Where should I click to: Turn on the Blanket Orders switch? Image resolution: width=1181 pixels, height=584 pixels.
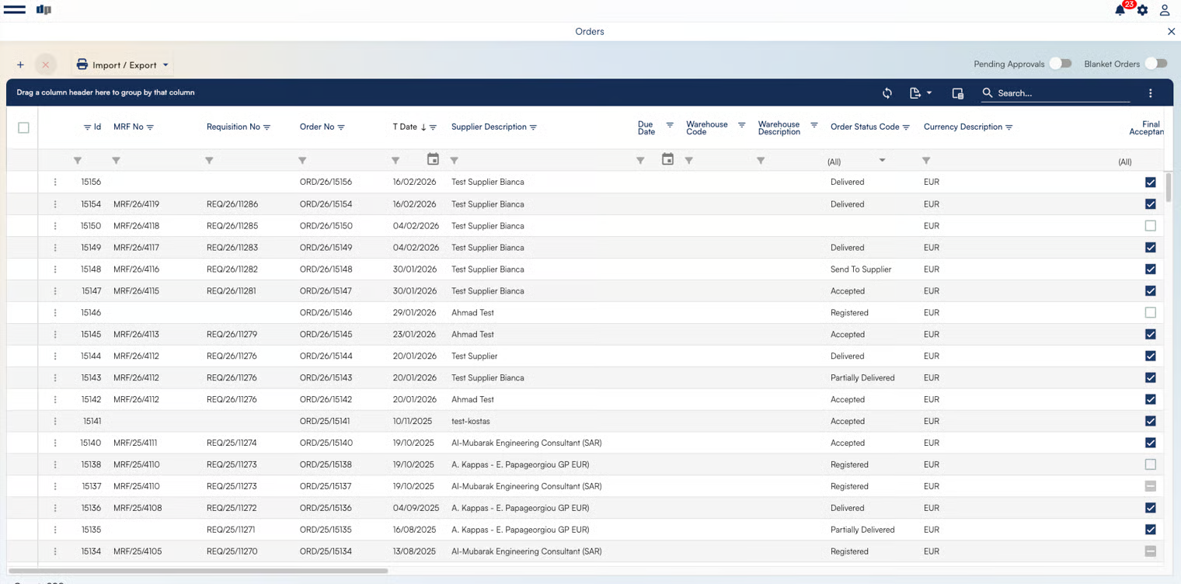tap(1156, 64)
